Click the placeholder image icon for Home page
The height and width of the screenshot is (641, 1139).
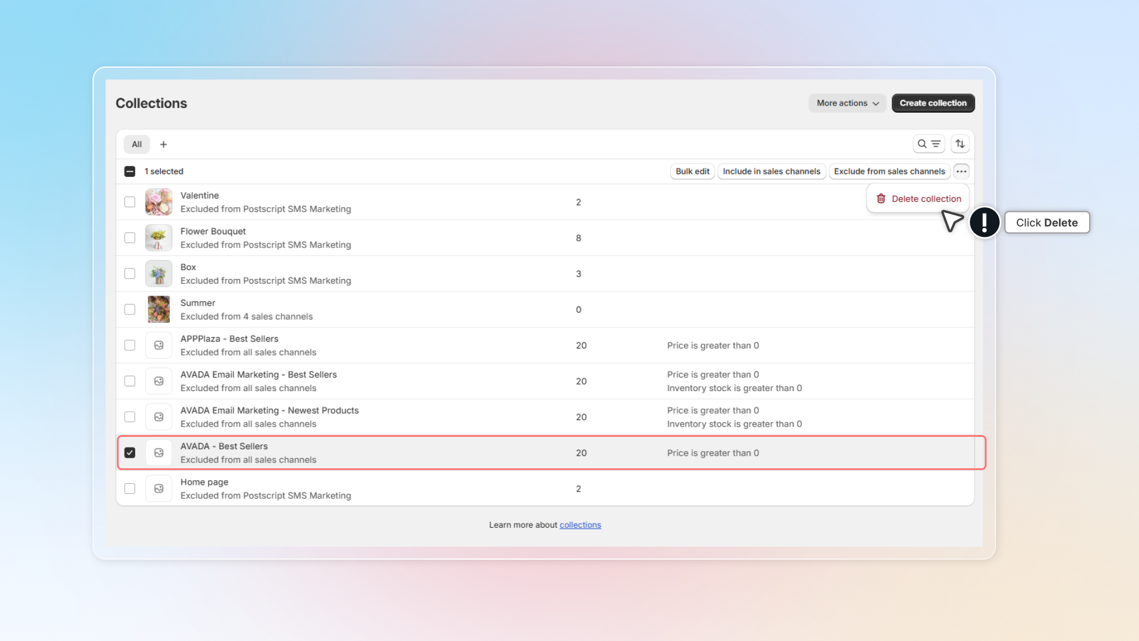[159, 488]
